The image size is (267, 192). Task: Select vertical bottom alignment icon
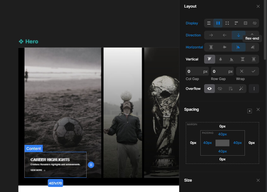click(x=232, y=59)
